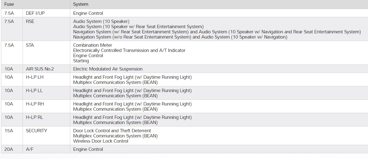
Task: Click the H-LP LH fuse label
Action: (x=35, y=77)
